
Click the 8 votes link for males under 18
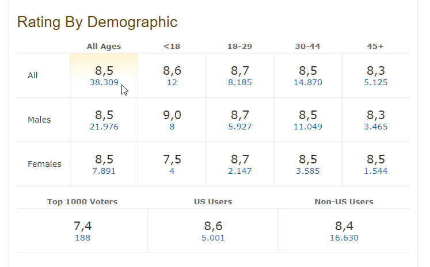pos(172,127)
